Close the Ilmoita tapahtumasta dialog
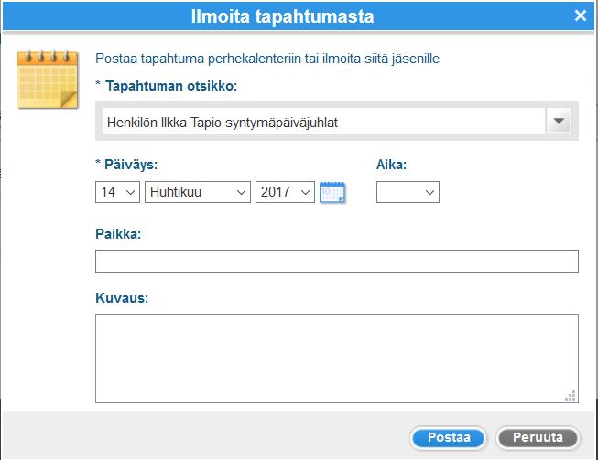598x460 pixels. pyautogui.click(x=580, y=16)
